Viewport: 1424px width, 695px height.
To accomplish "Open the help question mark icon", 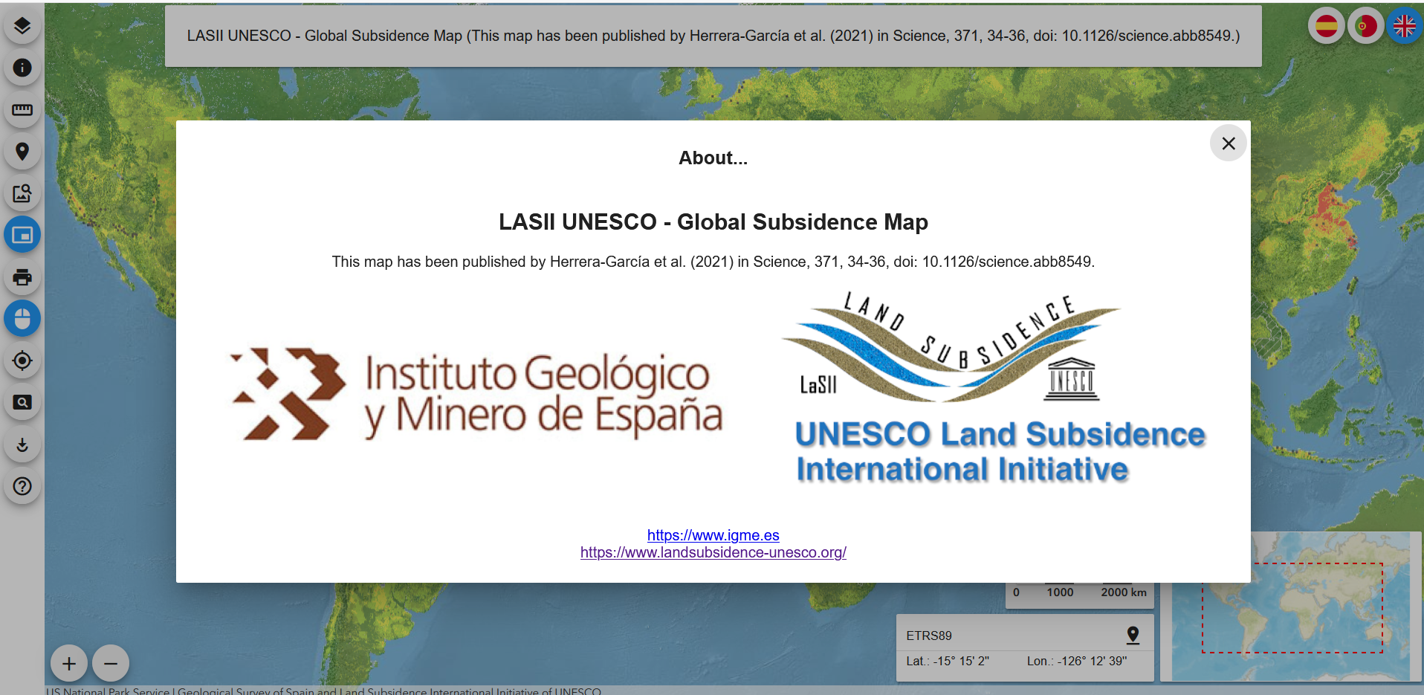I will coord(22,486).
